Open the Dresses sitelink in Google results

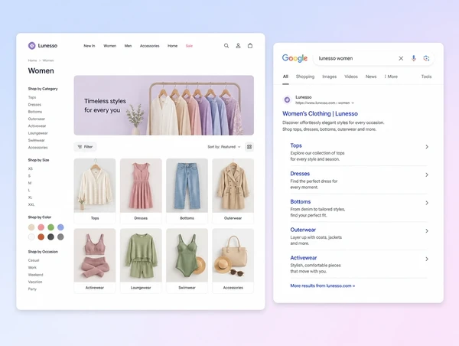300,174
